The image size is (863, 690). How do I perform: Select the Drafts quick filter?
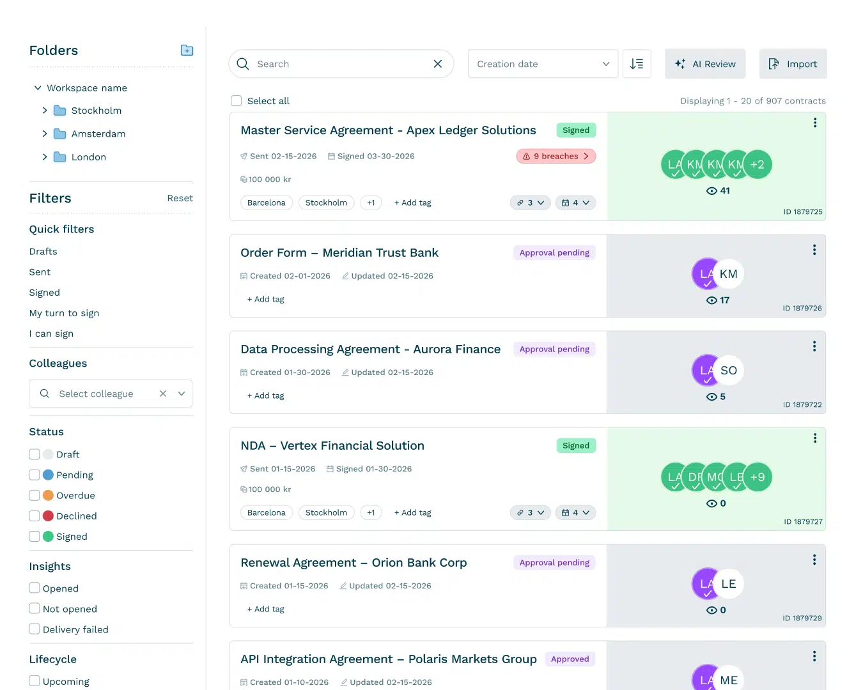[43, 252]
